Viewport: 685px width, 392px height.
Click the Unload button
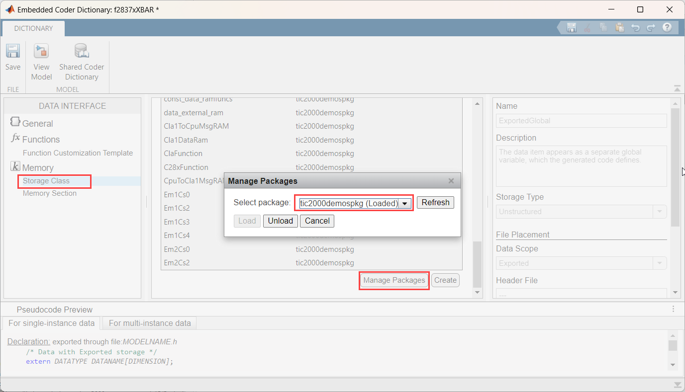[281, 221]
